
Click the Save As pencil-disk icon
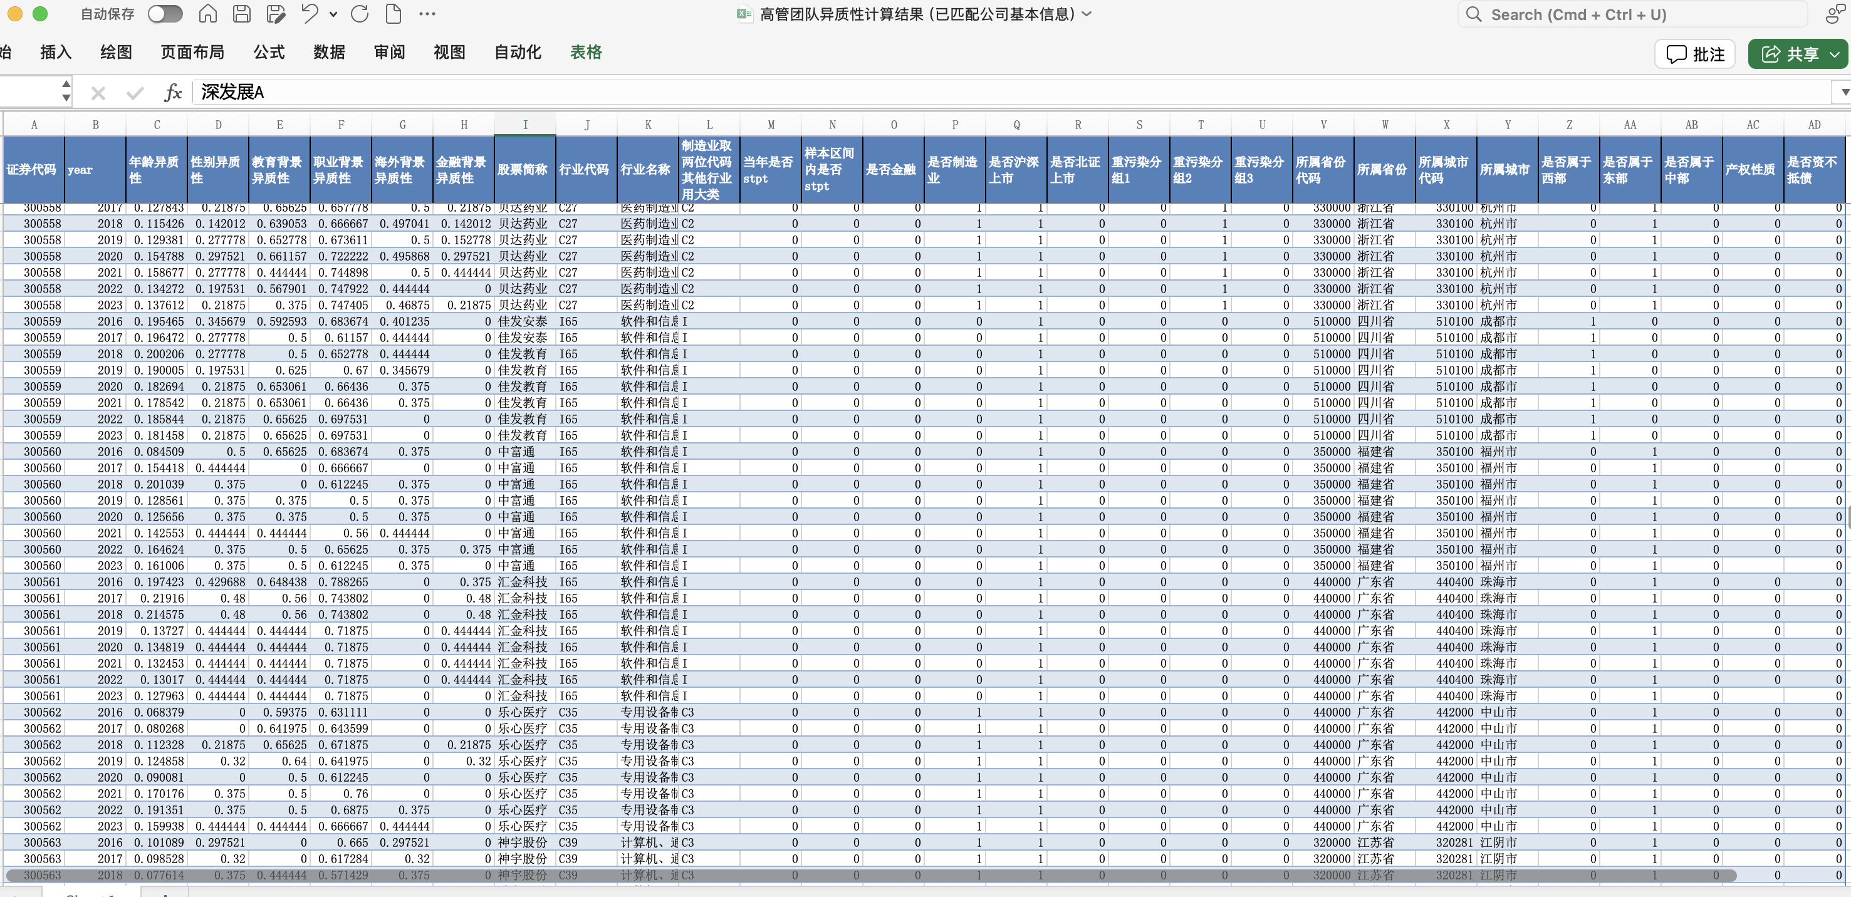click(x=275, y=14)
